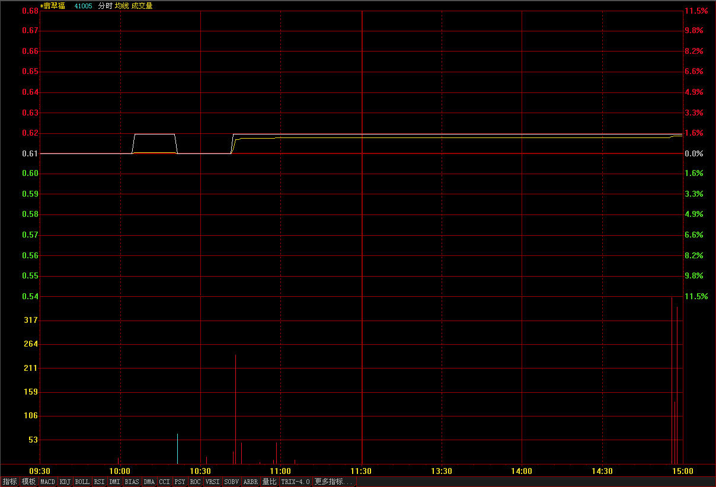
Task: Click the 11:00 time axis label
Action: [x=281, y=471]
